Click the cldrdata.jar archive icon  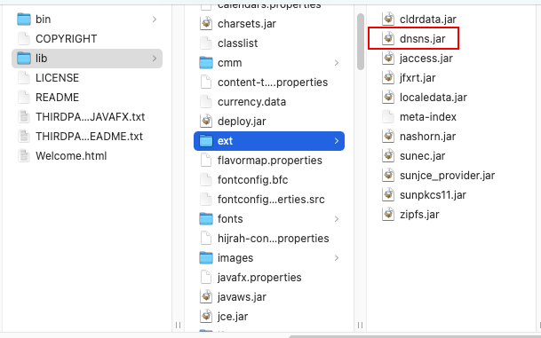pos(388,19)
